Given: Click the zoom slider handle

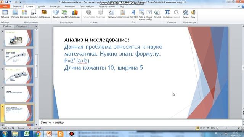Looking at the screenshot, I should point(226,128).
